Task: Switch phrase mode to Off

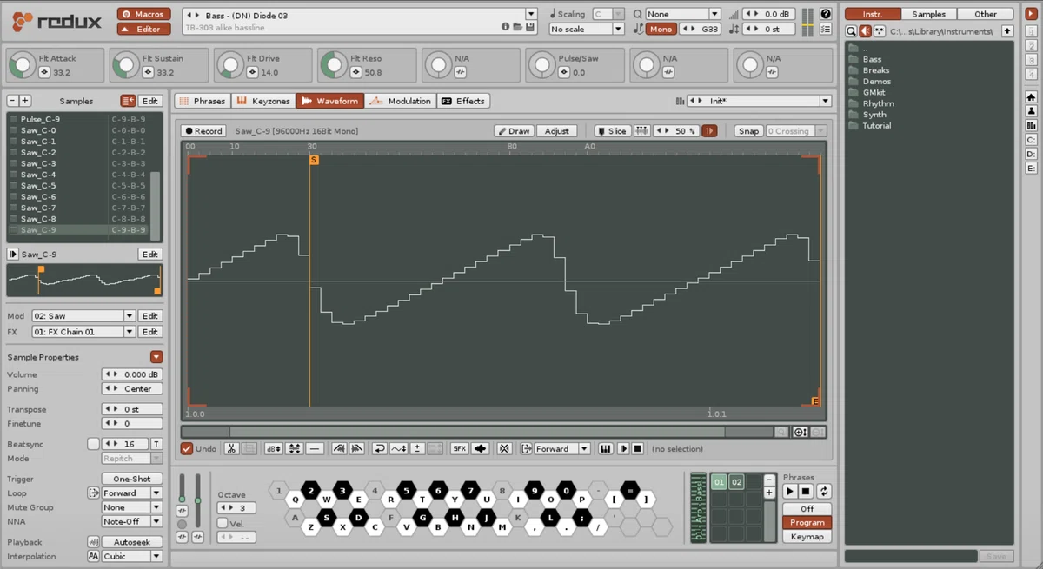Action: pos(807,509)
